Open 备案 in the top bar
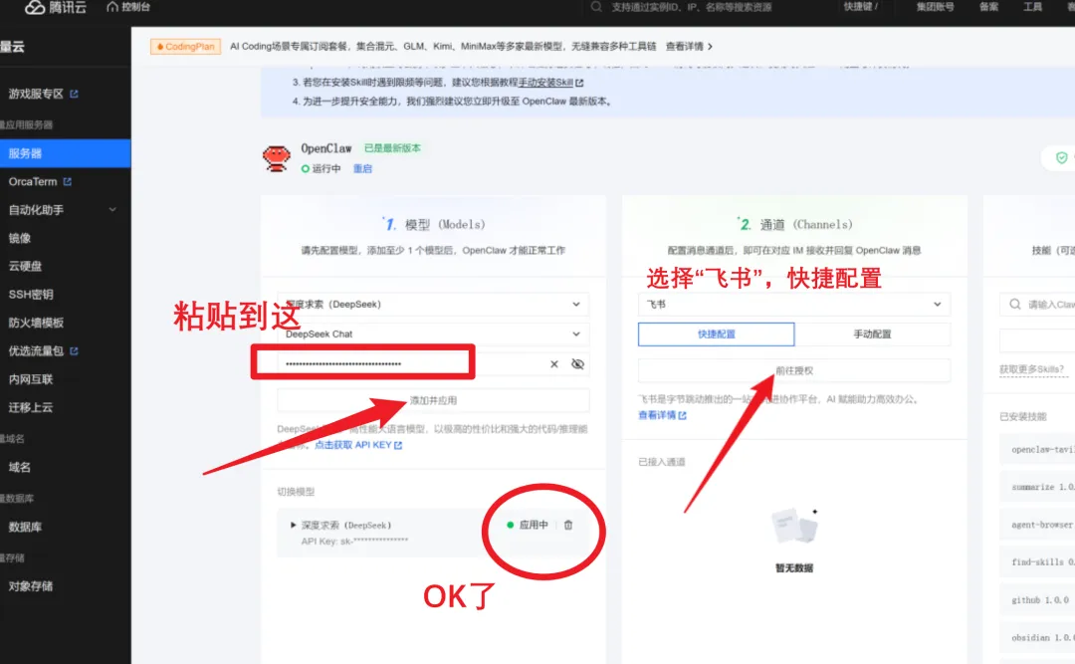Viewport: 1075px width, 664px height. pyautogui.click(x=988, y=7)
